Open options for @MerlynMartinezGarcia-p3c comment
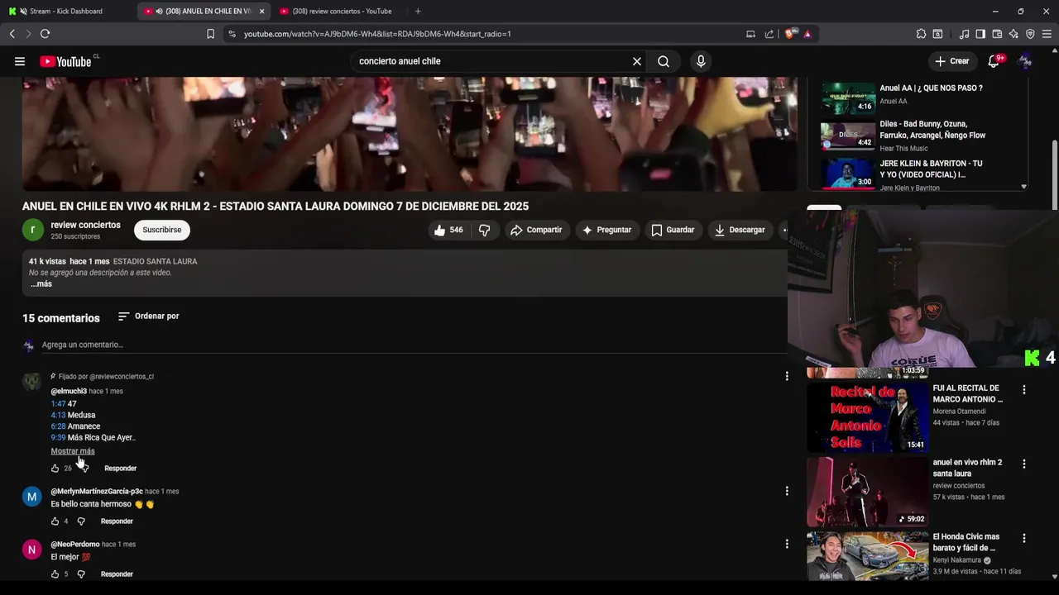Viewport: 1059px width, 595px height. click(x=787, y=491)
